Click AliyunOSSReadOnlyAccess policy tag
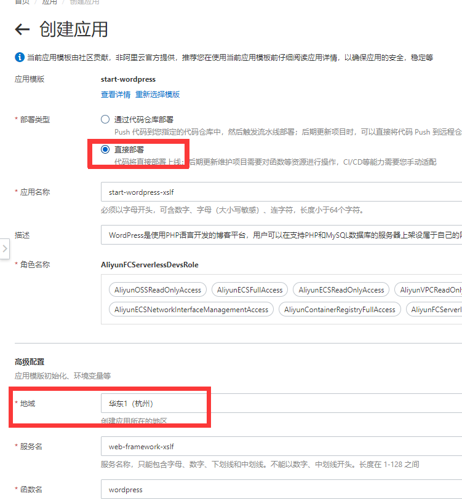Viewport: 462px width, 499px height. [157, 289]
